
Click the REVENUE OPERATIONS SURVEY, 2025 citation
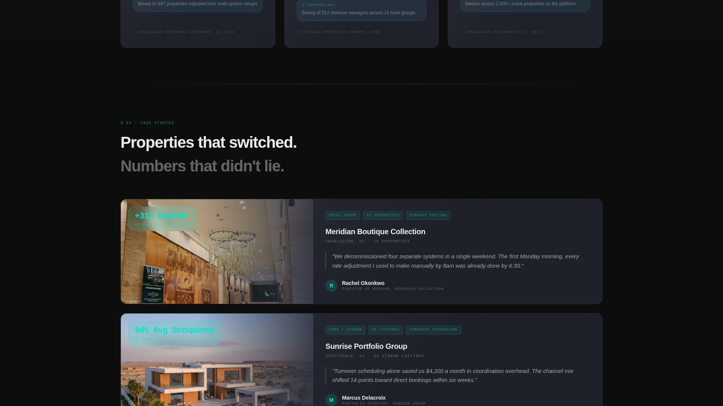click(x=339, y=32)
